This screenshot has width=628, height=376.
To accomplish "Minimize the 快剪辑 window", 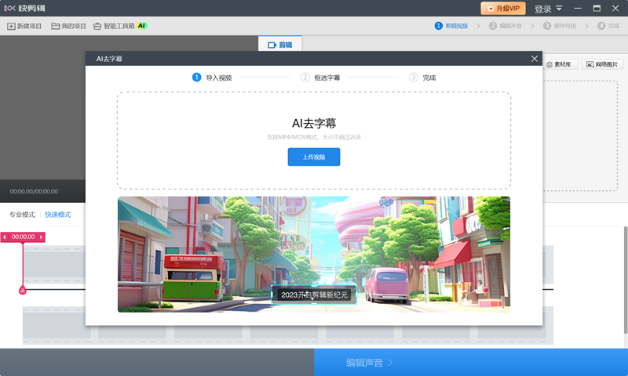I will tap(578, 9).
